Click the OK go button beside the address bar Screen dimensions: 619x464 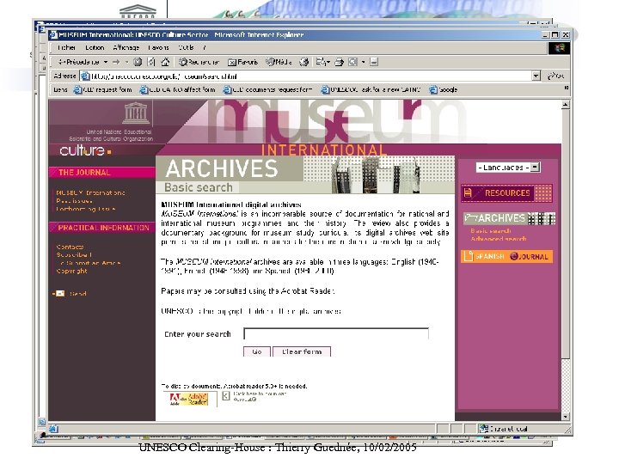(556, 76)
